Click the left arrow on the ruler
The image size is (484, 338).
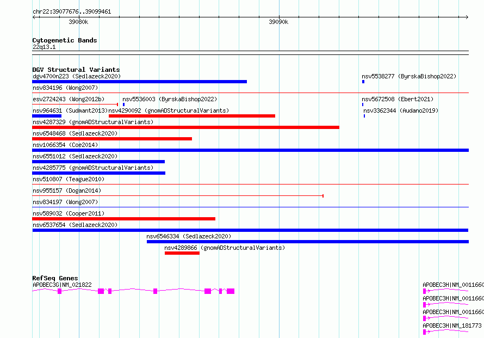click(x=34, y=17)
